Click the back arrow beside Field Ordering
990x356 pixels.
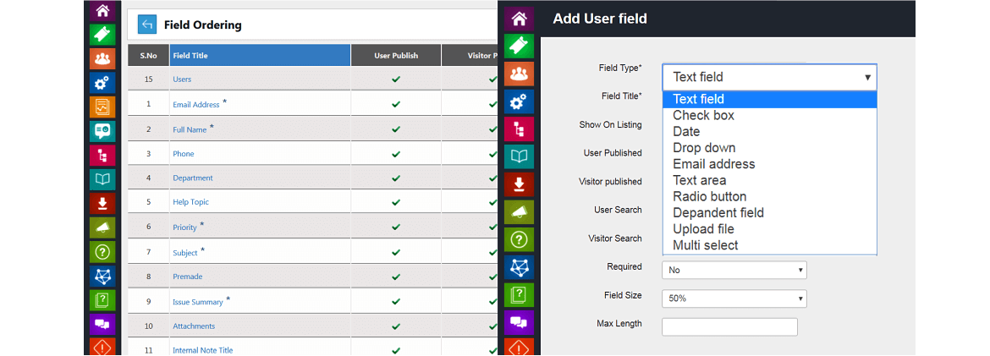147,25
